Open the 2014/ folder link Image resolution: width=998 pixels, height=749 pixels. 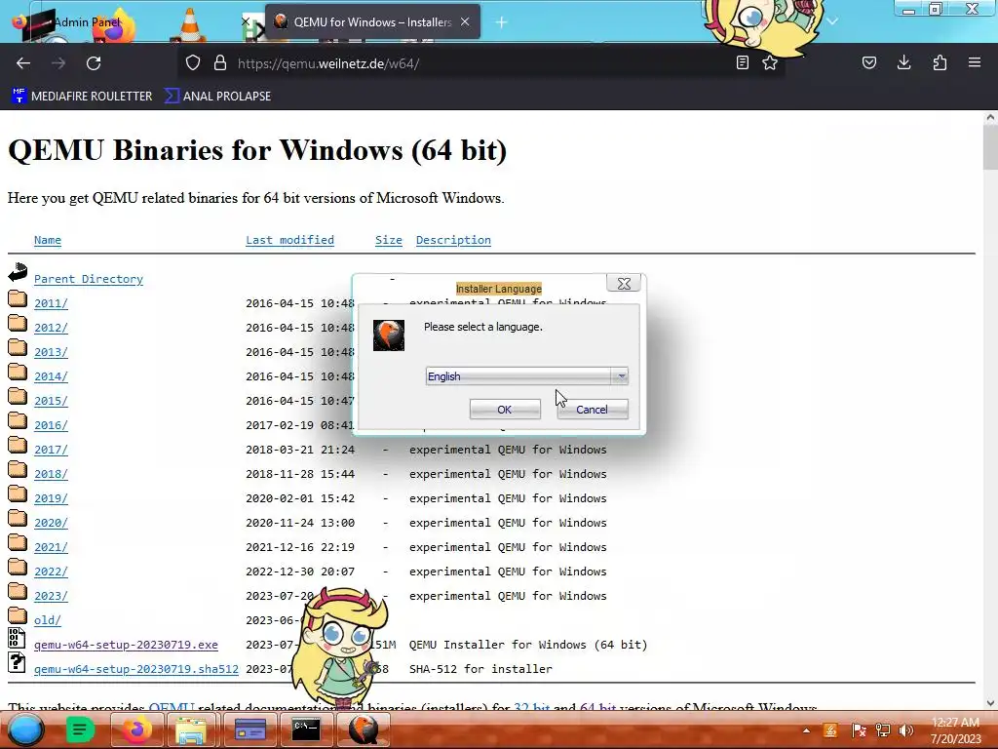pos(51,376)
